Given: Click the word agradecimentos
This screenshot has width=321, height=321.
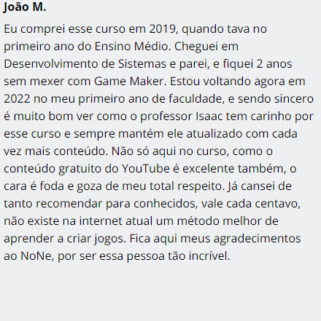Looking at the screenshot, I should point(257,239).
